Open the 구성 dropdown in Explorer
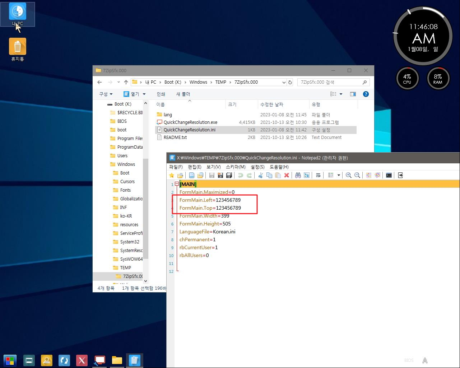The height and width of the screenshot is (368, 460). 106,94
